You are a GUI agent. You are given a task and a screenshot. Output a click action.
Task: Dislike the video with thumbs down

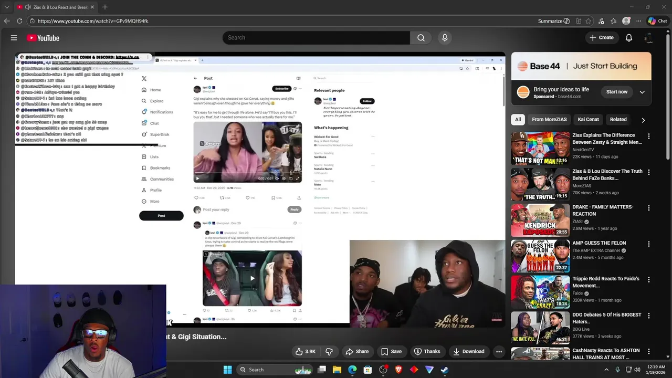[329, 352]
